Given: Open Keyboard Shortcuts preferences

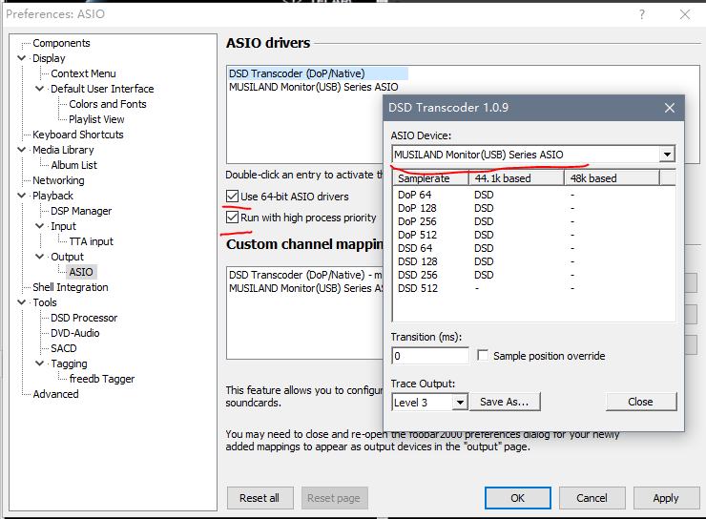Looking at the screenshot, I should (x=78, y=135).
